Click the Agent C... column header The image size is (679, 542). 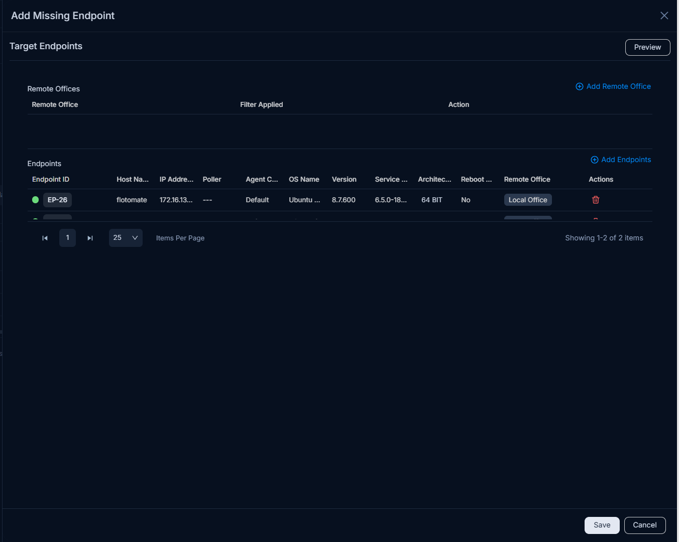point(262,179)
